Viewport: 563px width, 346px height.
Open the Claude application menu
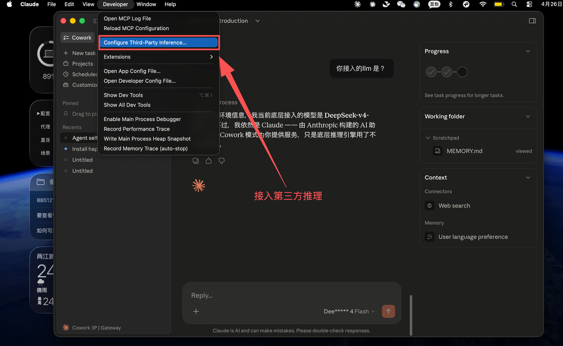pyautogui.click(x=29, y=4)
